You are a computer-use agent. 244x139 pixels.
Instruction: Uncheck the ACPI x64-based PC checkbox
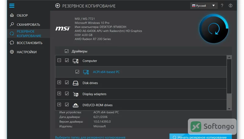pyautogui.click(x=77, y=72)
